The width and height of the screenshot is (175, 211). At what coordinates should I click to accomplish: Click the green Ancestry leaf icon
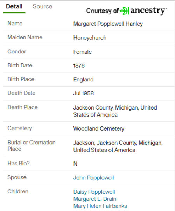pyautogui.click(x=124, y=11)
